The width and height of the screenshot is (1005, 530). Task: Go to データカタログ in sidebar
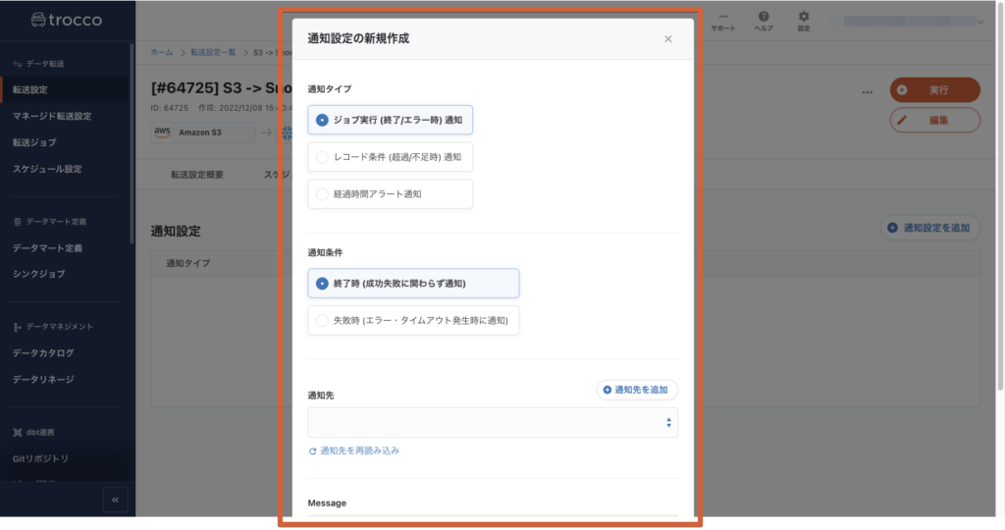click(x=43, y=353)
